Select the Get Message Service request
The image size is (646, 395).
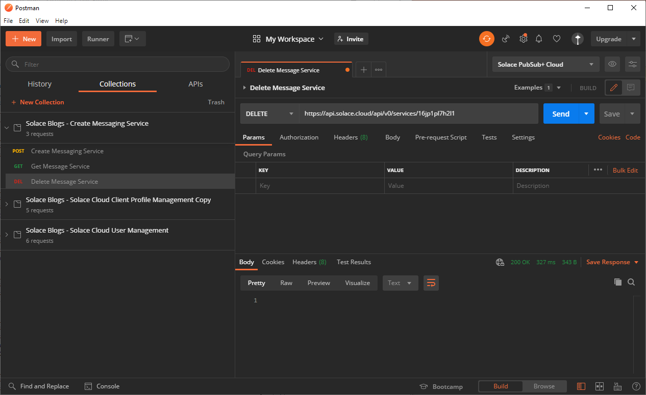(x=60, y=166)
